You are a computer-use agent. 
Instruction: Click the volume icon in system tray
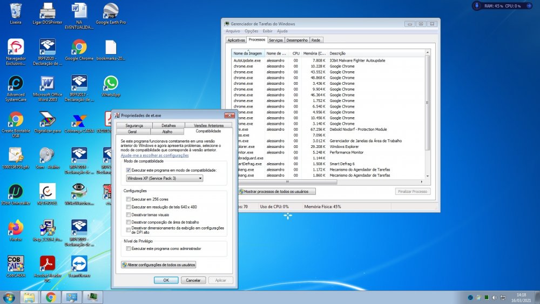[495, 298]
